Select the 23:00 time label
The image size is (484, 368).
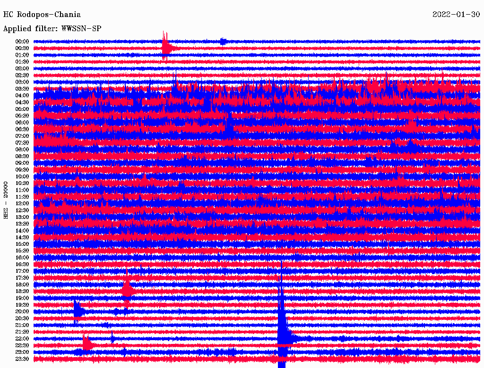tap(22, 352)
